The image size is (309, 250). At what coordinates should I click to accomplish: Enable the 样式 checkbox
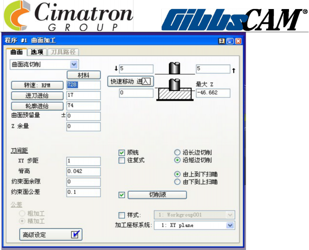(x=122, y=215)
